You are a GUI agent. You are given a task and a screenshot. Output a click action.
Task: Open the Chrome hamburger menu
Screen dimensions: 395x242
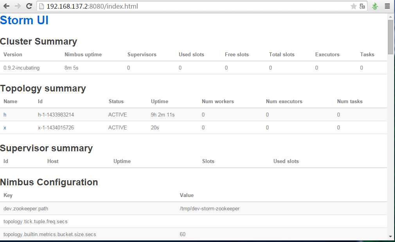coord(387,6)
